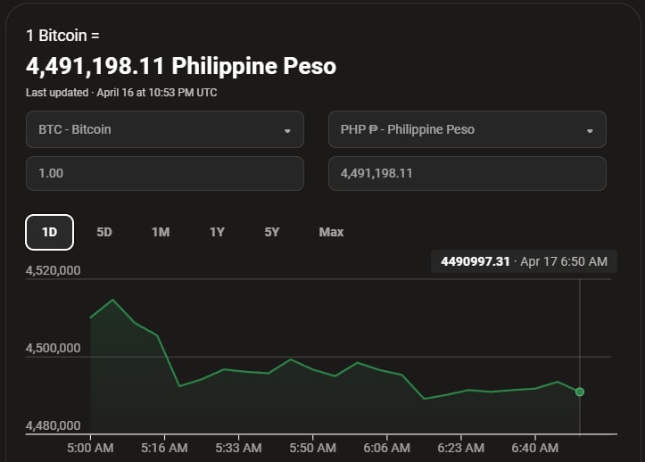Expand the PHP ₱ - Philippine Peso dropdown
The image size is (645, 462).
467,129
